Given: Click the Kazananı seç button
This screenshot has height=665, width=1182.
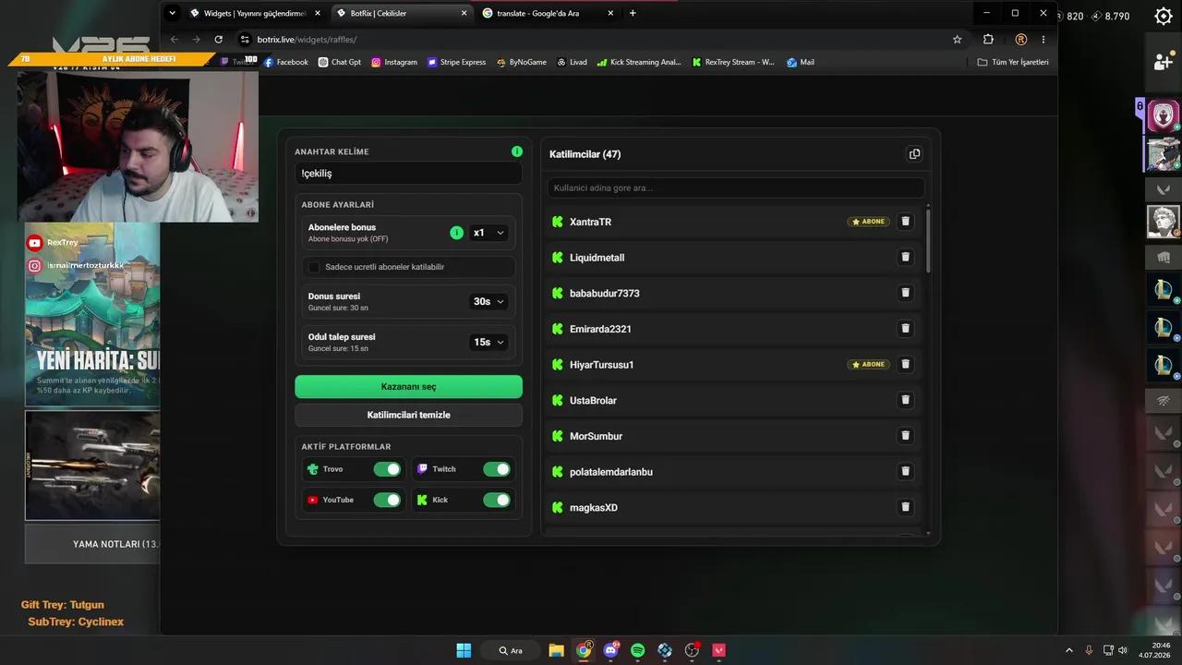Looking at the screenshot, I should click(x=408, y=386).
